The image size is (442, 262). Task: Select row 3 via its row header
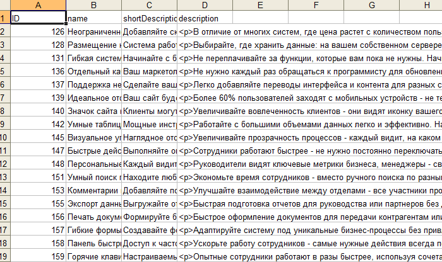click(5, 45)
